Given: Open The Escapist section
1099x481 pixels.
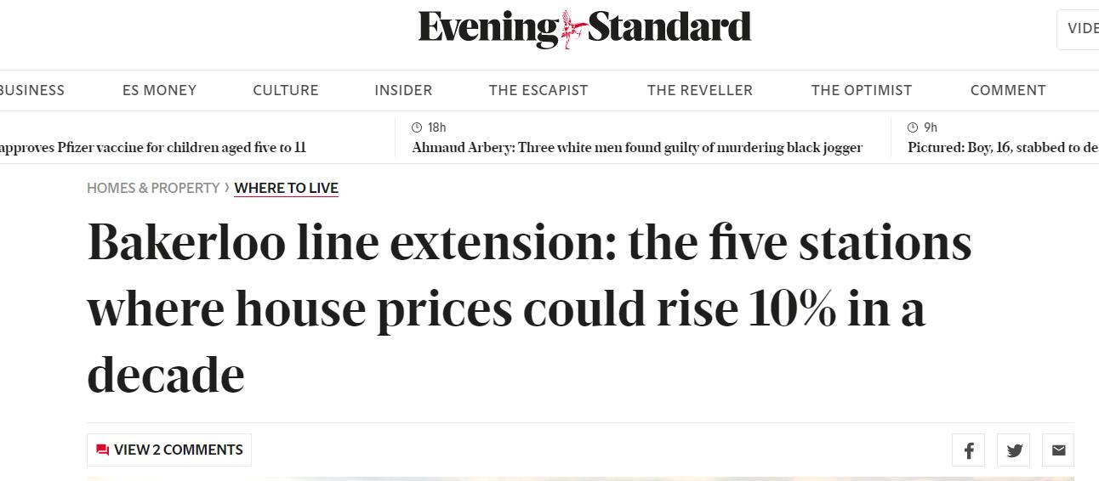Looking at the screenshot, I should [538, 90].
